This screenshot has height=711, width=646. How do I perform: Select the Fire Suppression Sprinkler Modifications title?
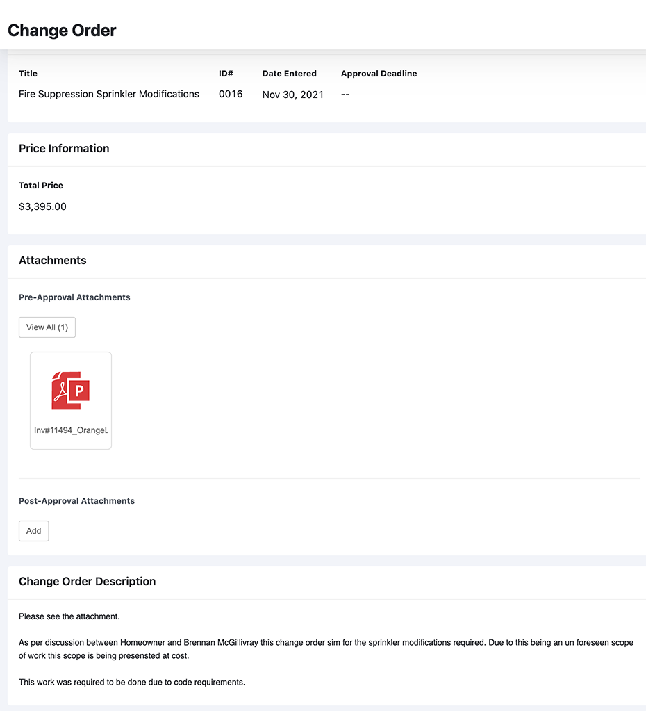click(x=109, y=94)
